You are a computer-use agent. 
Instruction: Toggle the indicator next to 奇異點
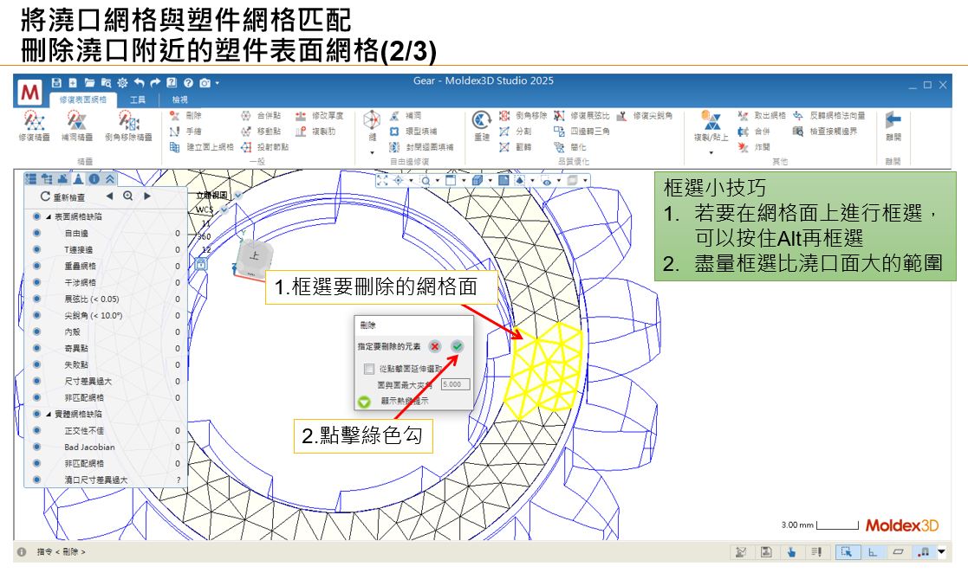click(x=37, y=346)
